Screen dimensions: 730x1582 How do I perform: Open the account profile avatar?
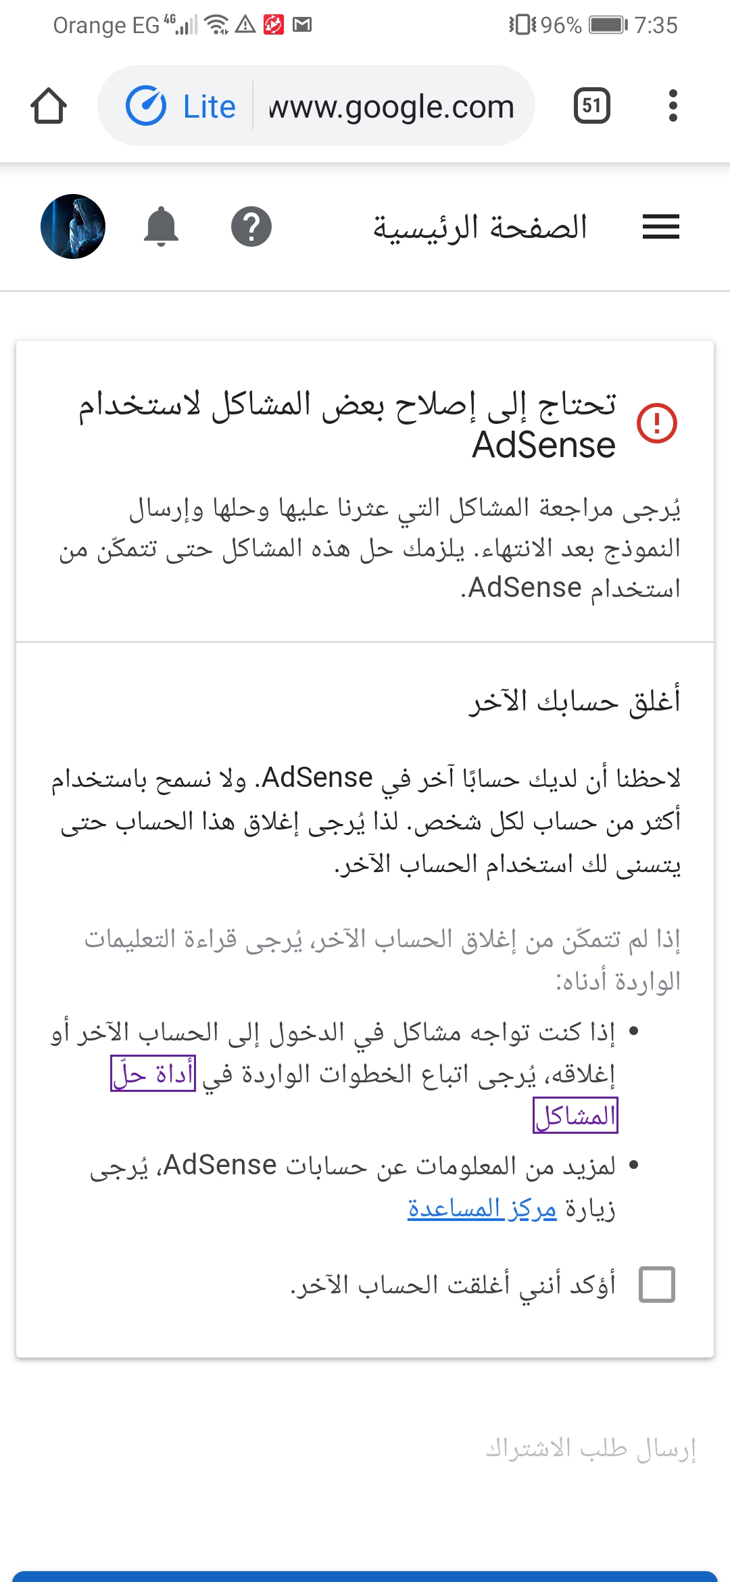tap(73, 226)
